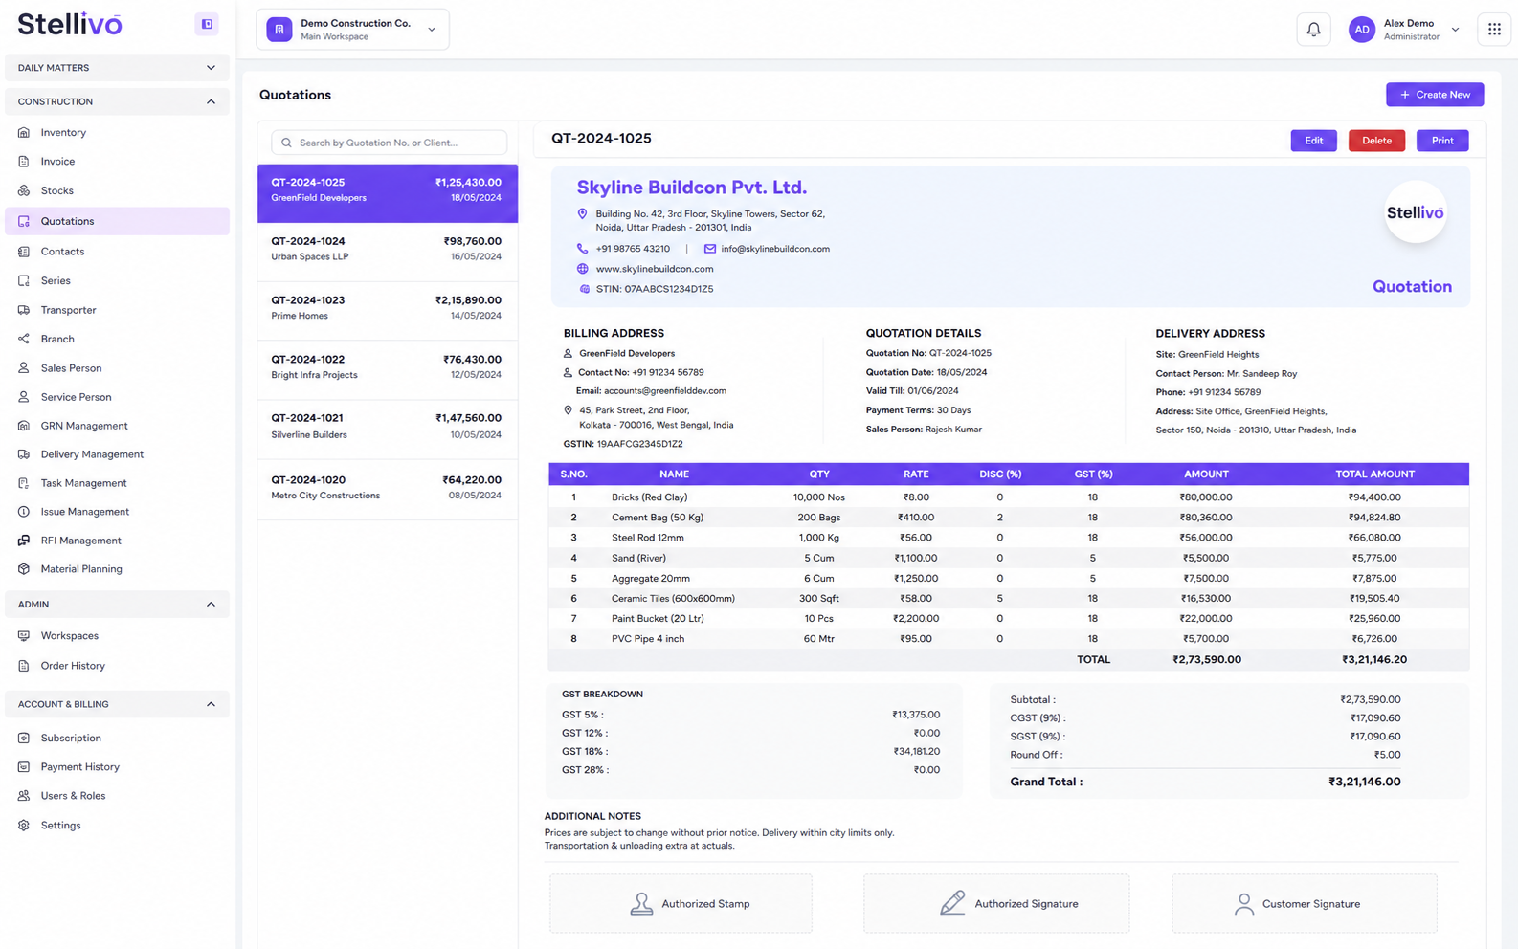Collapse the sidebar with the panel icon
1518x949 pixels.
pos(207,24)
